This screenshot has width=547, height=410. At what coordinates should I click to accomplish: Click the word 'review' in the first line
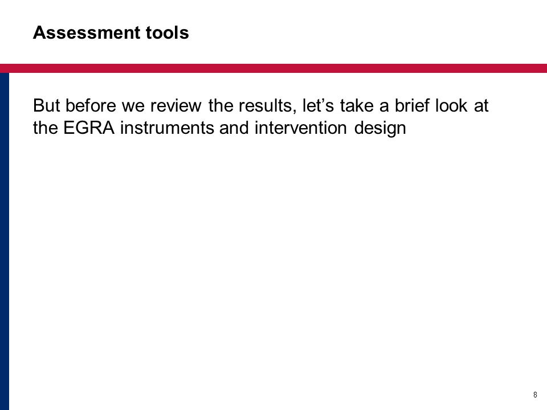pyautogui.click(x=176, y=105)
